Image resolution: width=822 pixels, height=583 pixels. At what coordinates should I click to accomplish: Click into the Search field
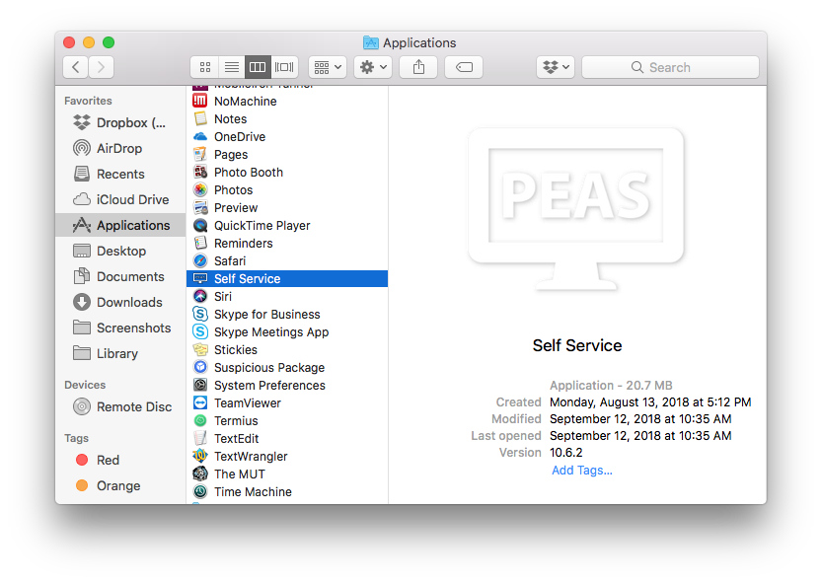coord(670,67)
